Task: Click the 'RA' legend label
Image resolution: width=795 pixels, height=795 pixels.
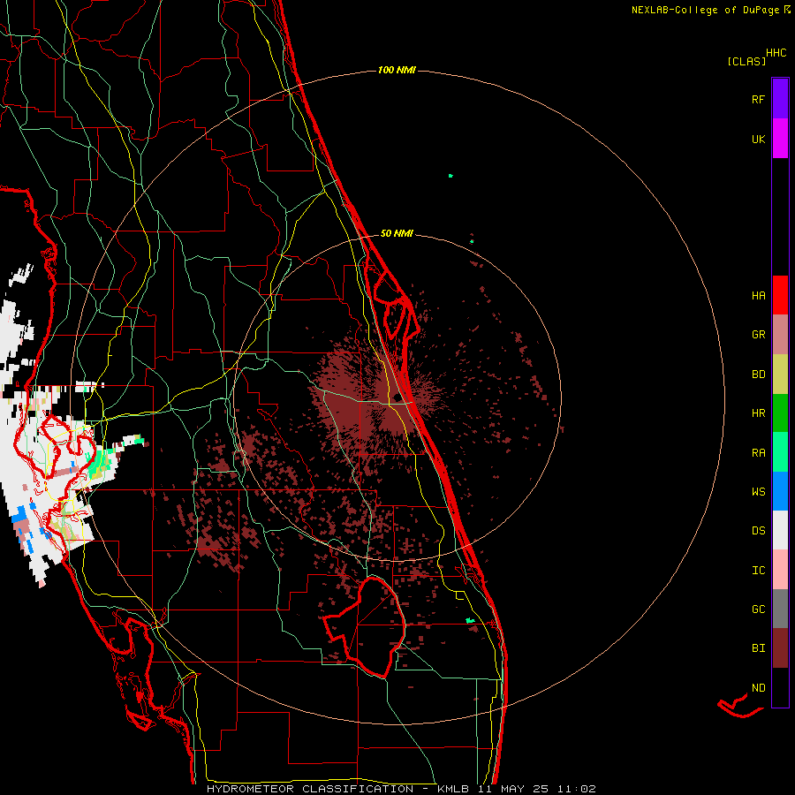Action: coord(758,453)
